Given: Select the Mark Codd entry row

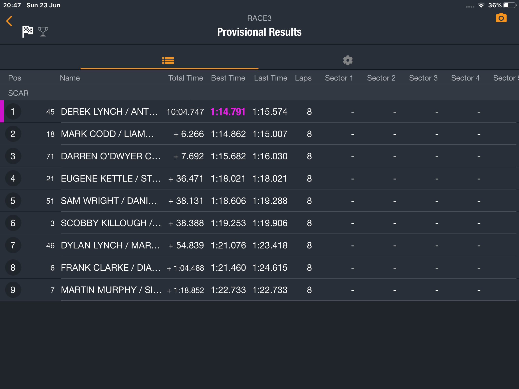Looking at the screenshot, I should 259,134.
